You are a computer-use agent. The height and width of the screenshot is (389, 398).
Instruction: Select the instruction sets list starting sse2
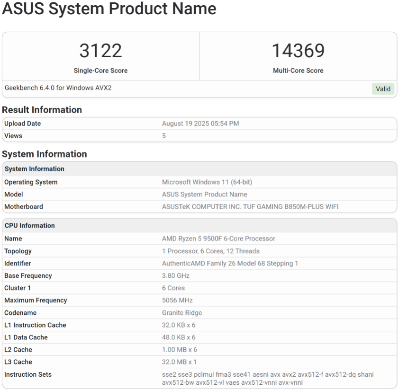[268, 378]
